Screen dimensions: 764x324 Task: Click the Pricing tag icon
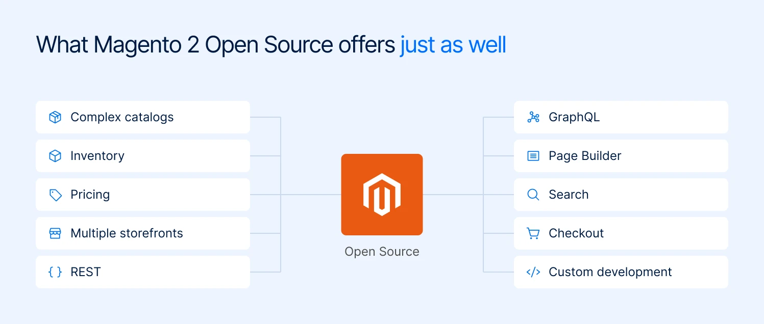tap(55, 195)
